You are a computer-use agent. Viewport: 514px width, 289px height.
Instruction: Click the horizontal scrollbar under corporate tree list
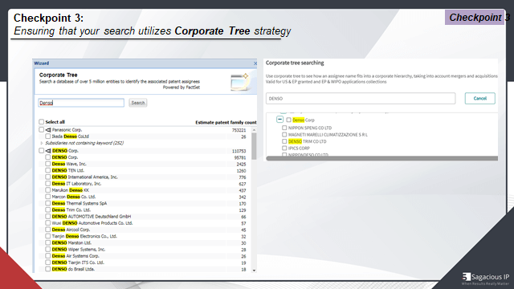point(382,158)
